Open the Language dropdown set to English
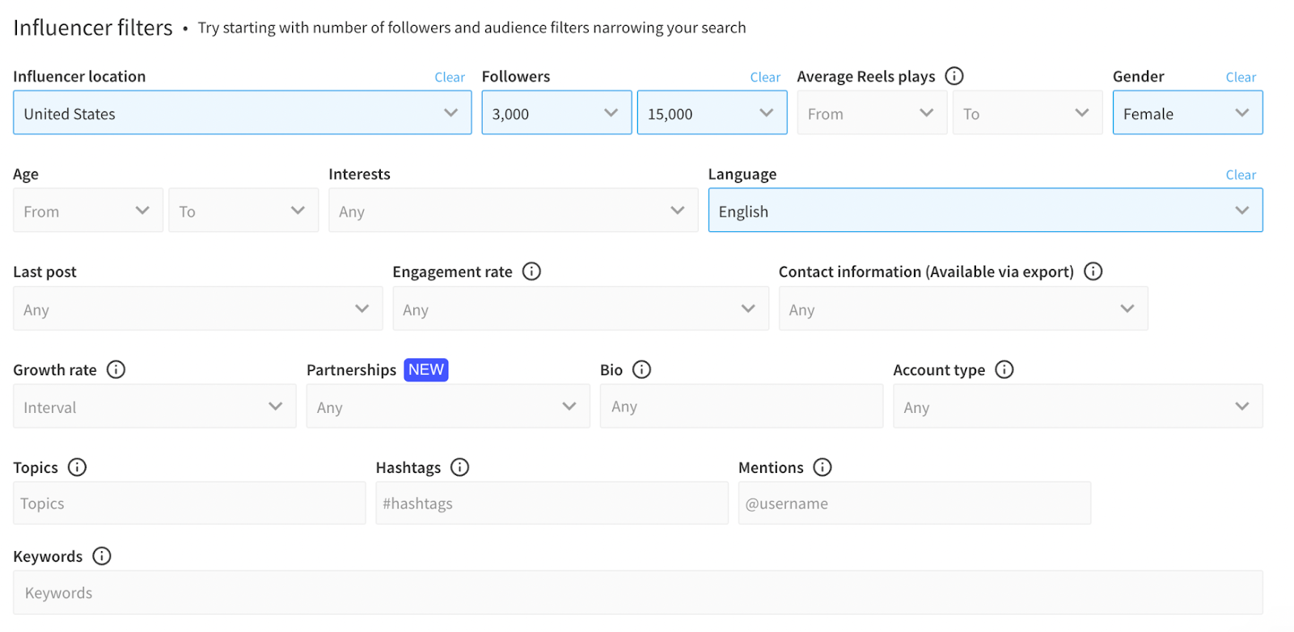 click(x=984, y=211)
